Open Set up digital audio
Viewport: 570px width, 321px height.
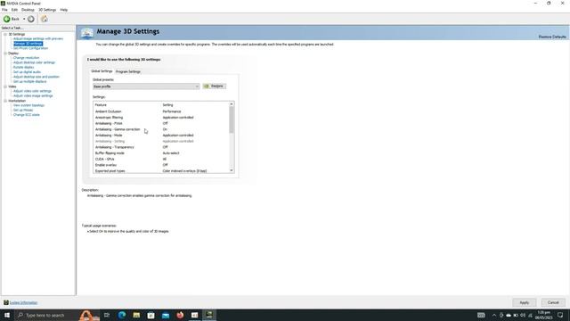[27, 72]
